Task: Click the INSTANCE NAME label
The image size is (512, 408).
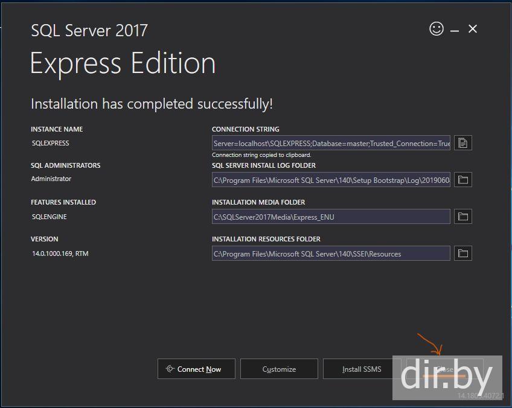Action: point(57,129)
